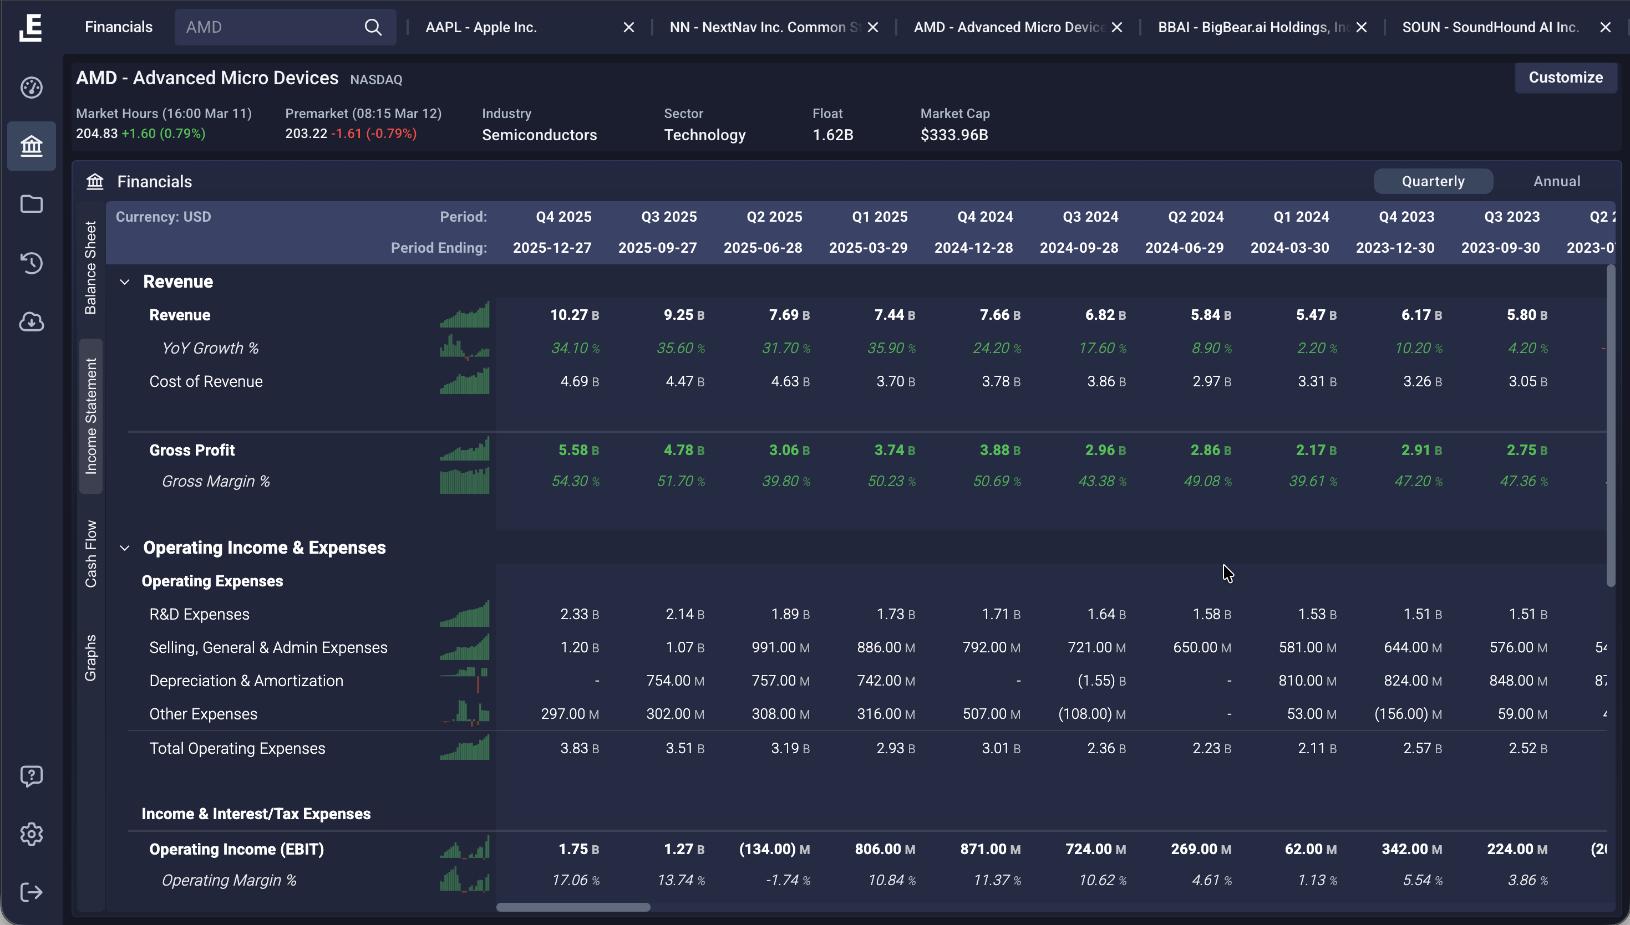Image resolution: width=1630 pixels, height=925 pixels.
Task: Click the search magnifier icon
Action: coord(373,27)
